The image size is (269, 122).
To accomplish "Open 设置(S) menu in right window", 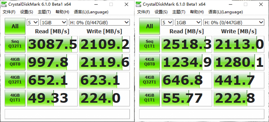I will tap(161, 12).
